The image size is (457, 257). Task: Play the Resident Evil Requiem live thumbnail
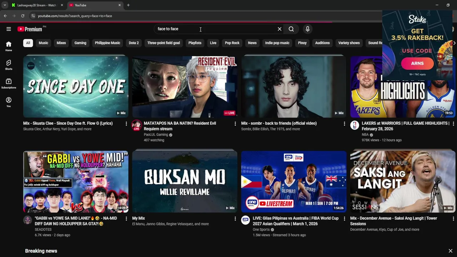click(185, 86)
